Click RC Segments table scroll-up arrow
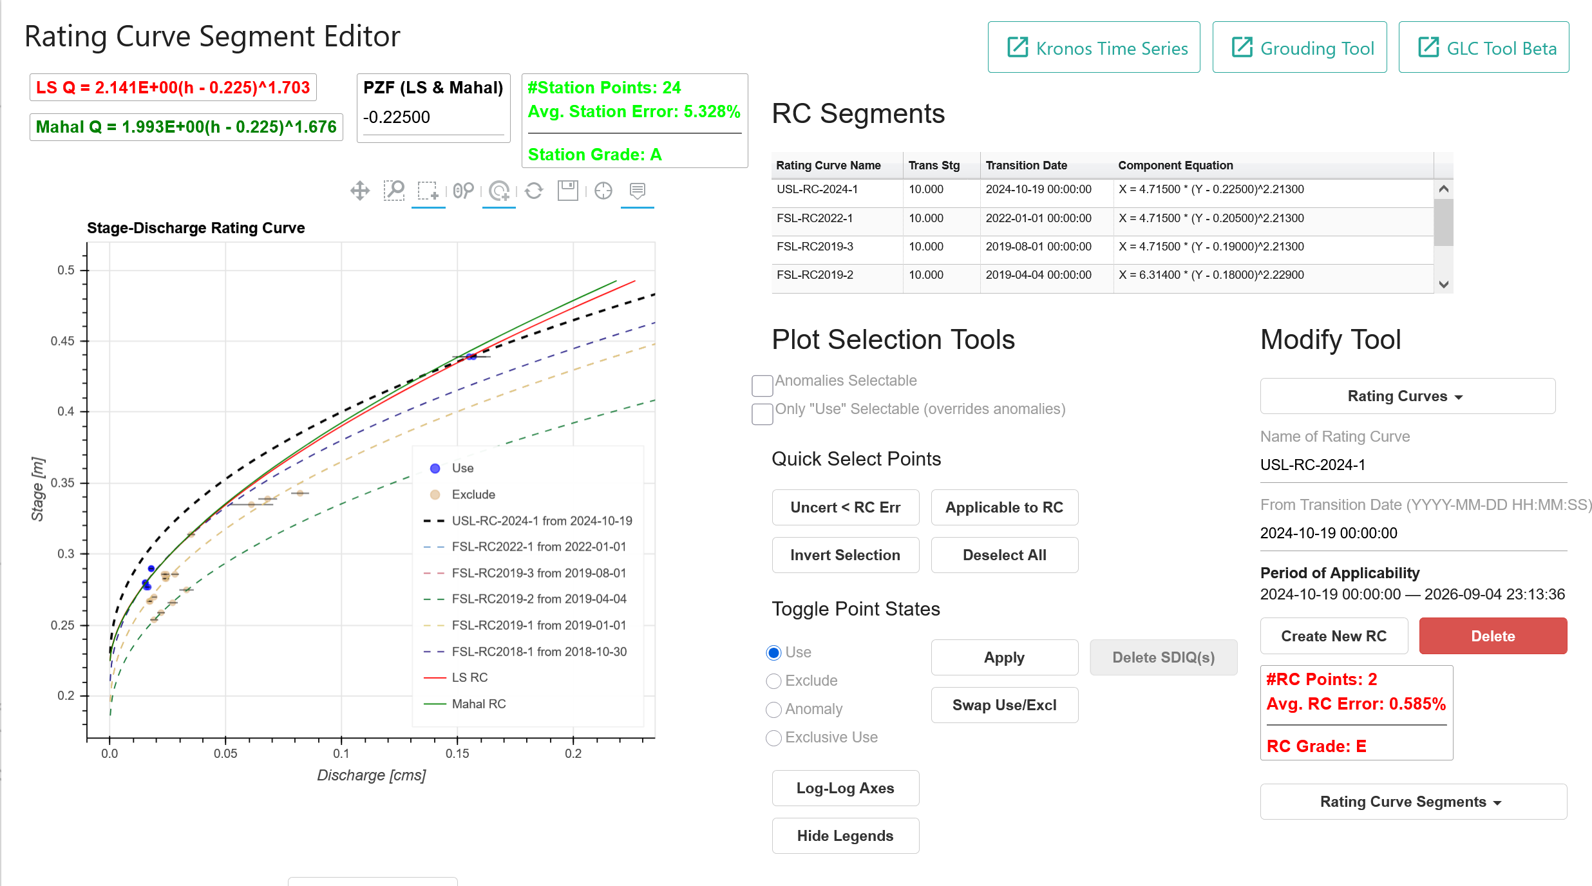This screenshot has height=886, width=1592. 1444,189
